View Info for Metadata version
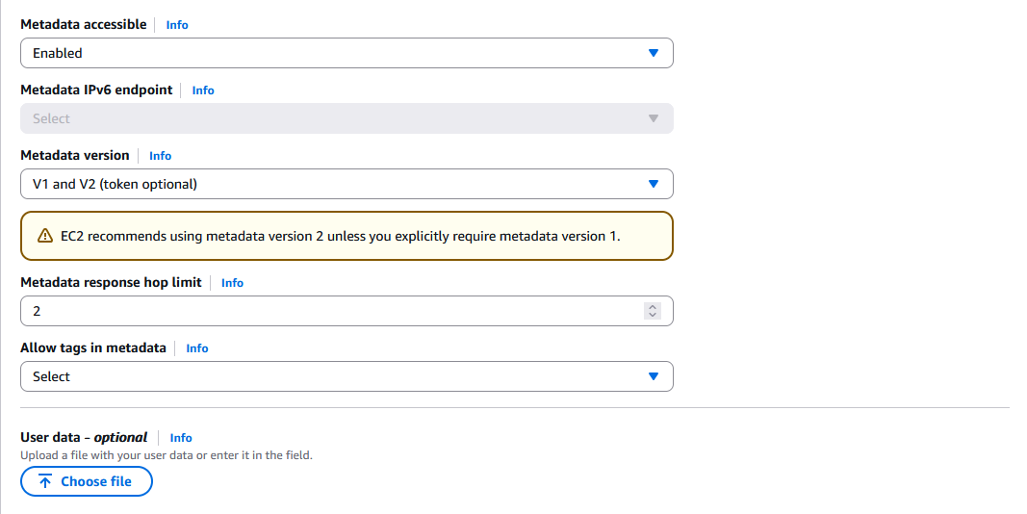Image resolution: width=1027 pixels, height=514 pixels. coord(160,156)
